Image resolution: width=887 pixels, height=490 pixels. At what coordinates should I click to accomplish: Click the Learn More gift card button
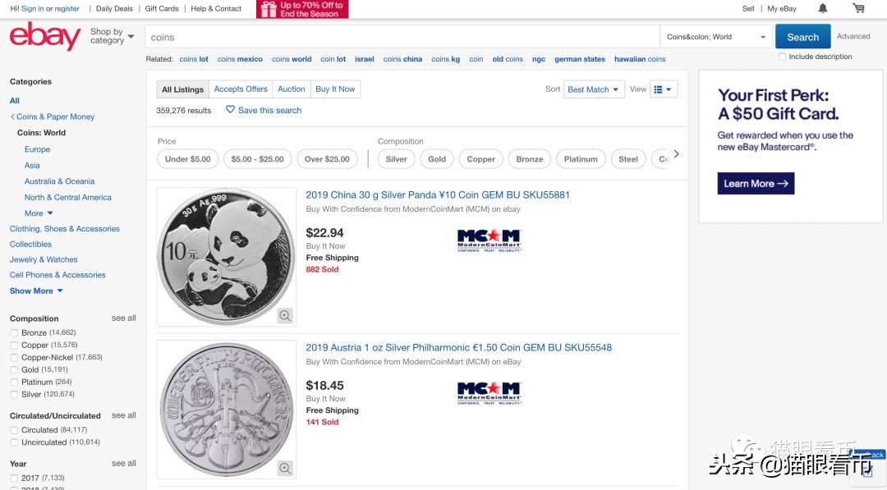click(x=756, y=184)
